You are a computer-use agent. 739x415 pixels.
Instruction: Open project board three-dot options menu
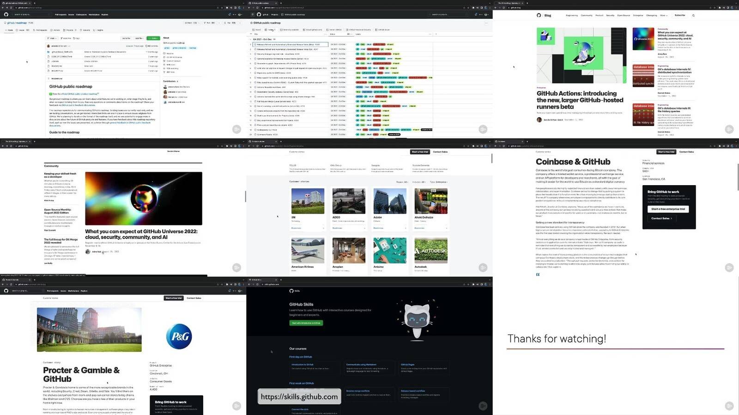(486, 23)
